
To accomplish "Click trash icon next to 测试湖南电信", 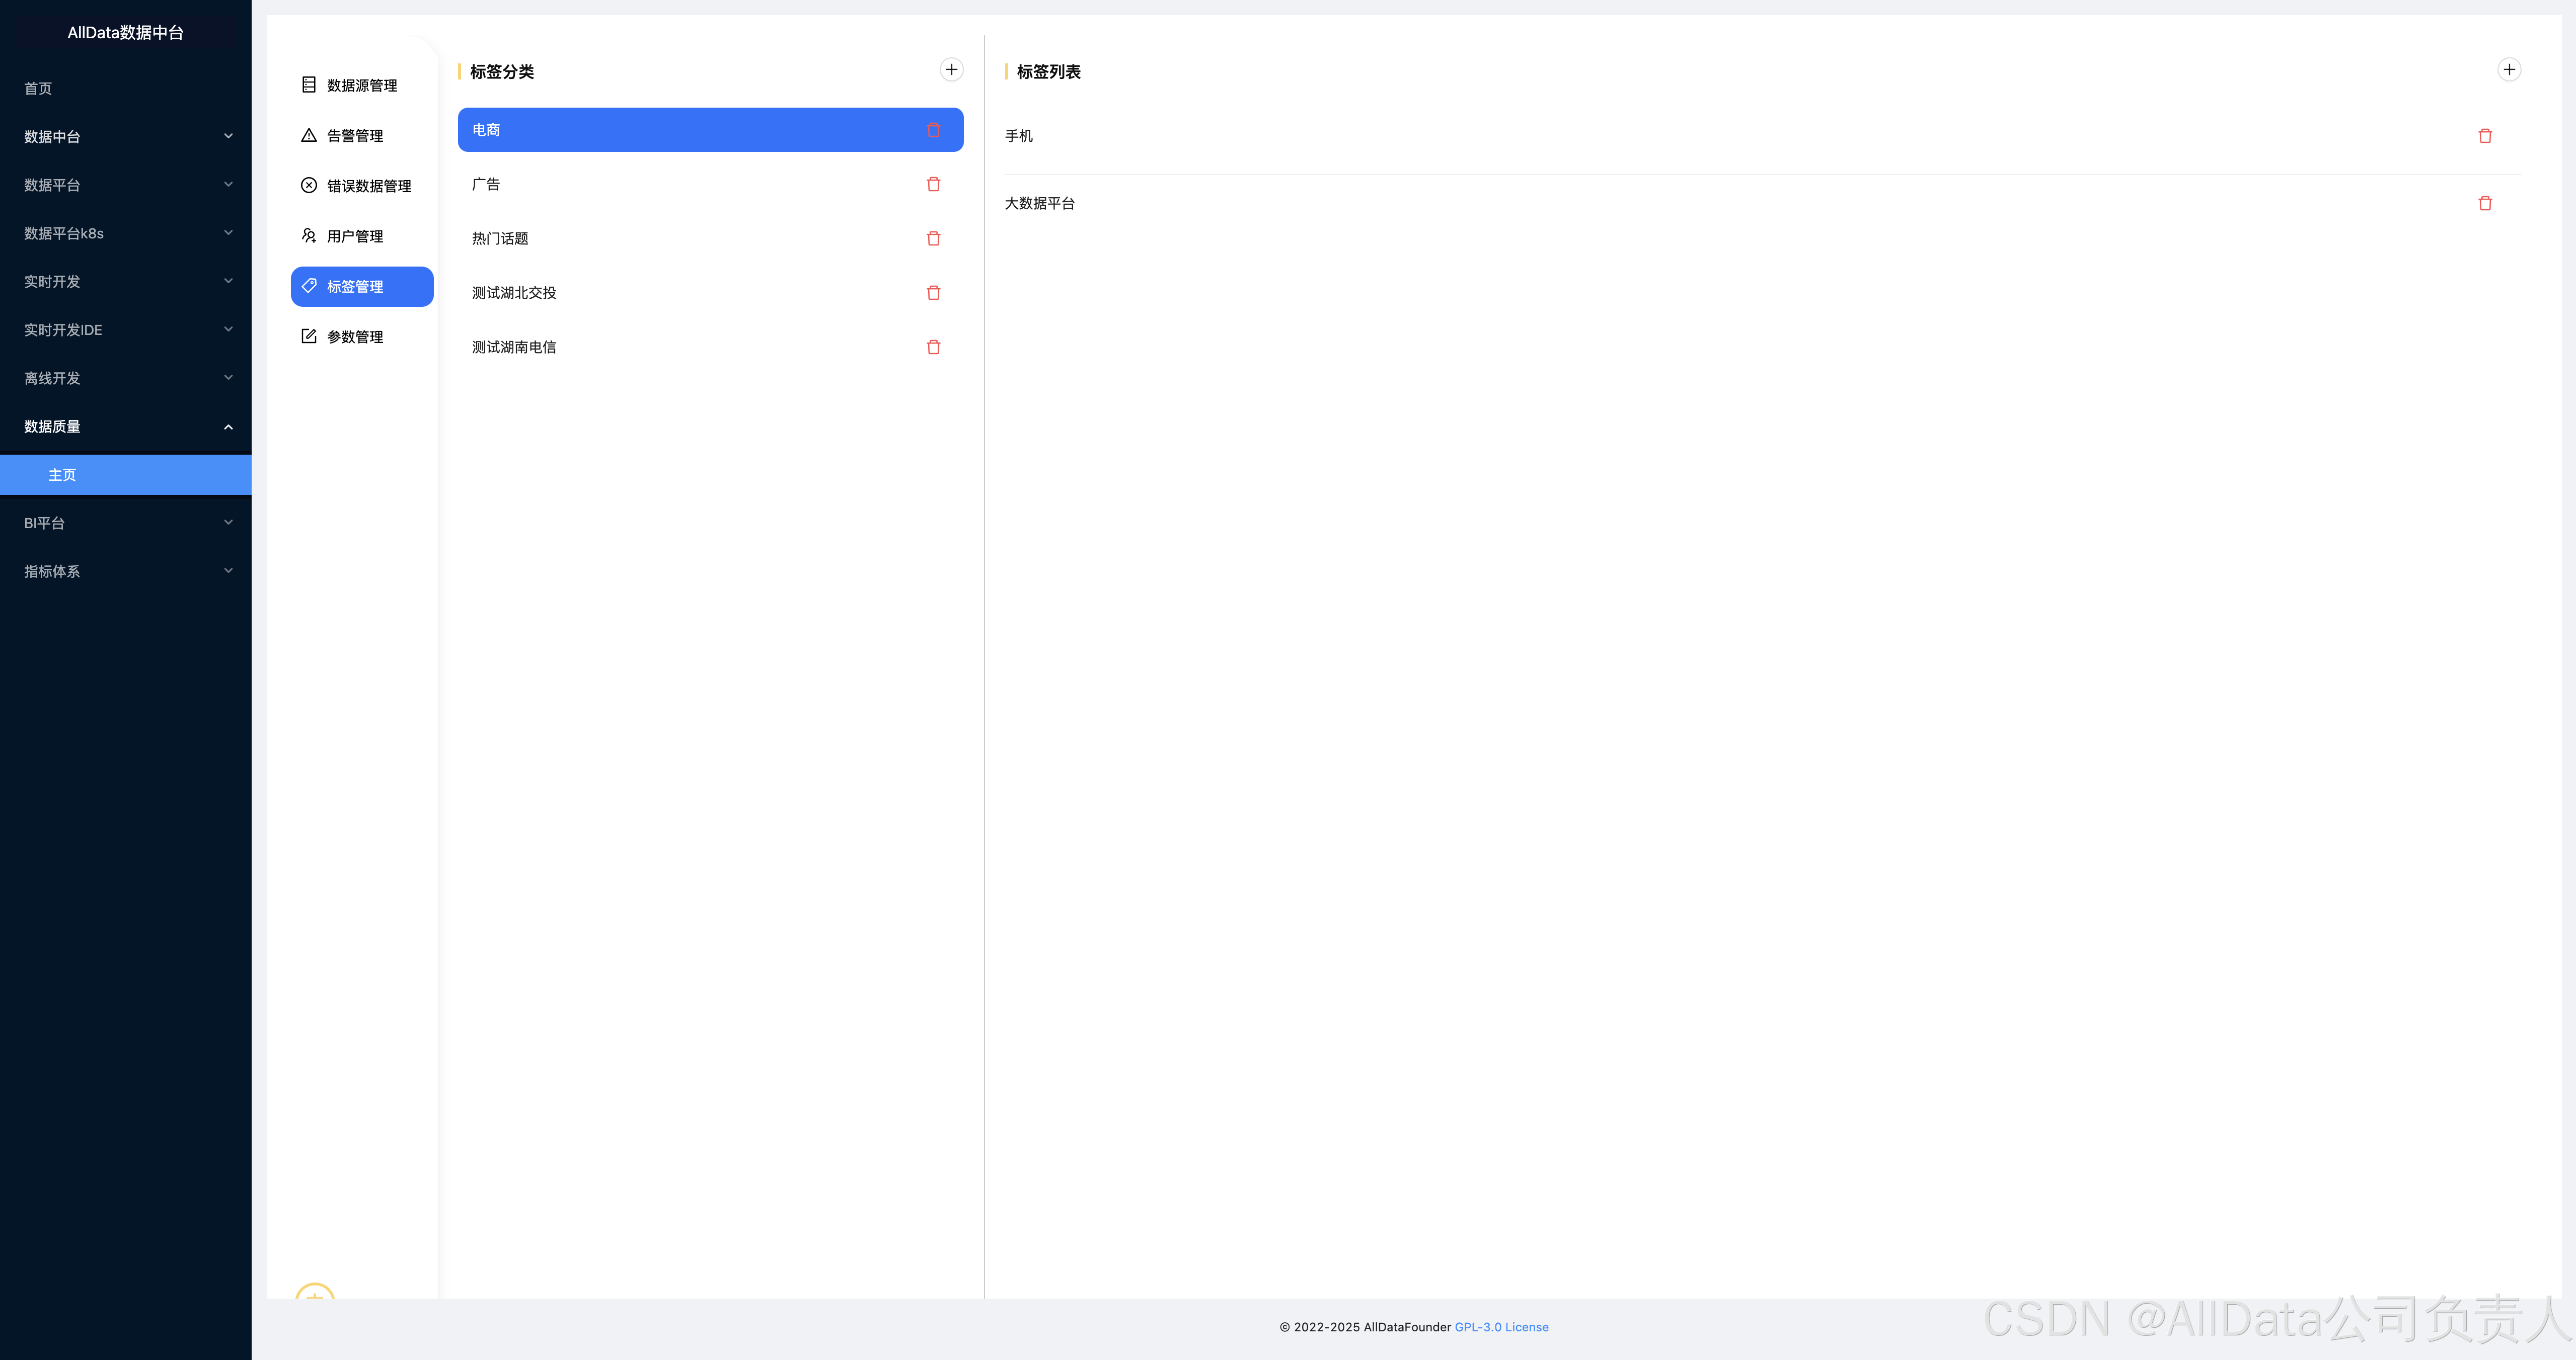I will [x=933, y=347].
